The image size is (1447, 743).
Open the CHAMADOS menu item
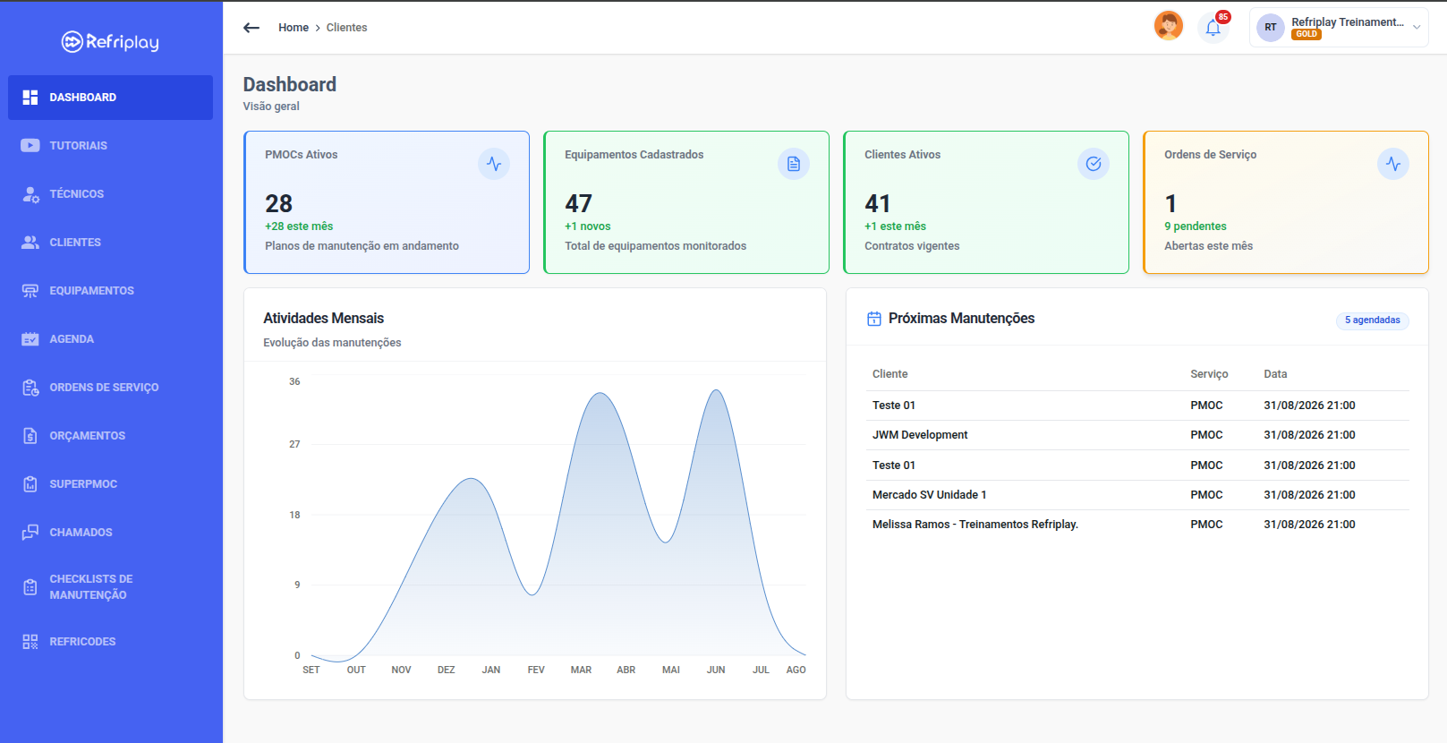110,532
